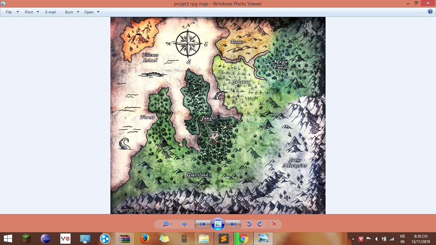Select the actual size fit button
436x245 pixels.
184,224
